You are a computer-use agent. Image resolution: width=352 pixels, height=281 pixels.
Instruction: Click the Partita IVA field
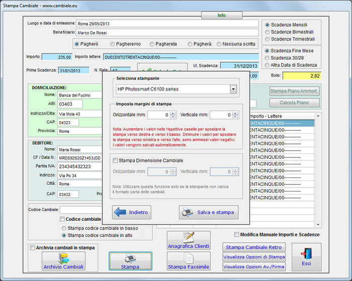click(x=80, y=166)
